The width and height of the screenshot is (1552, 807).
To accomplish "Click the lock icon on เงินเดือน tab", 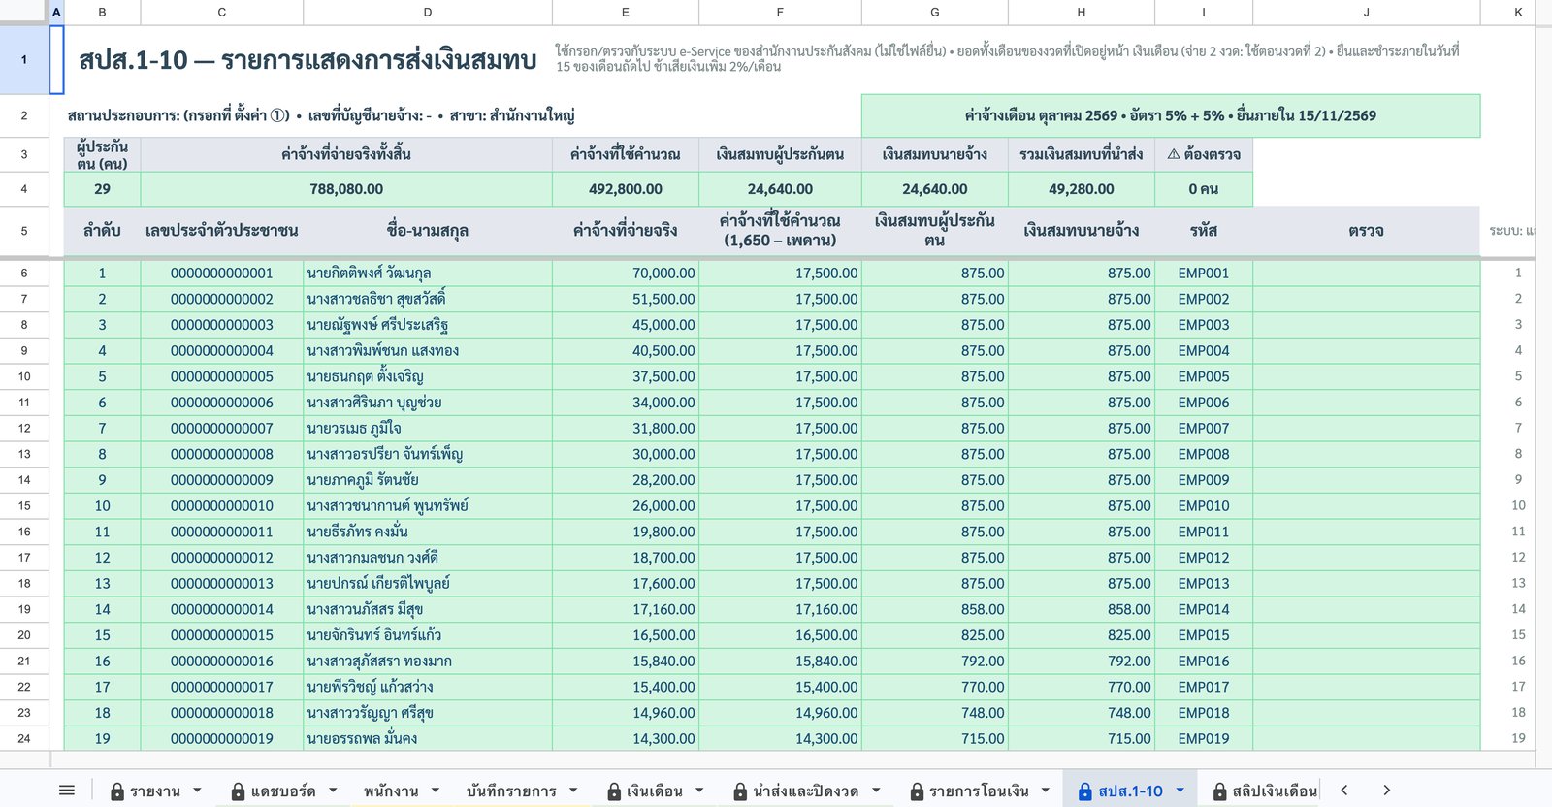I will (x=614, y=791).
